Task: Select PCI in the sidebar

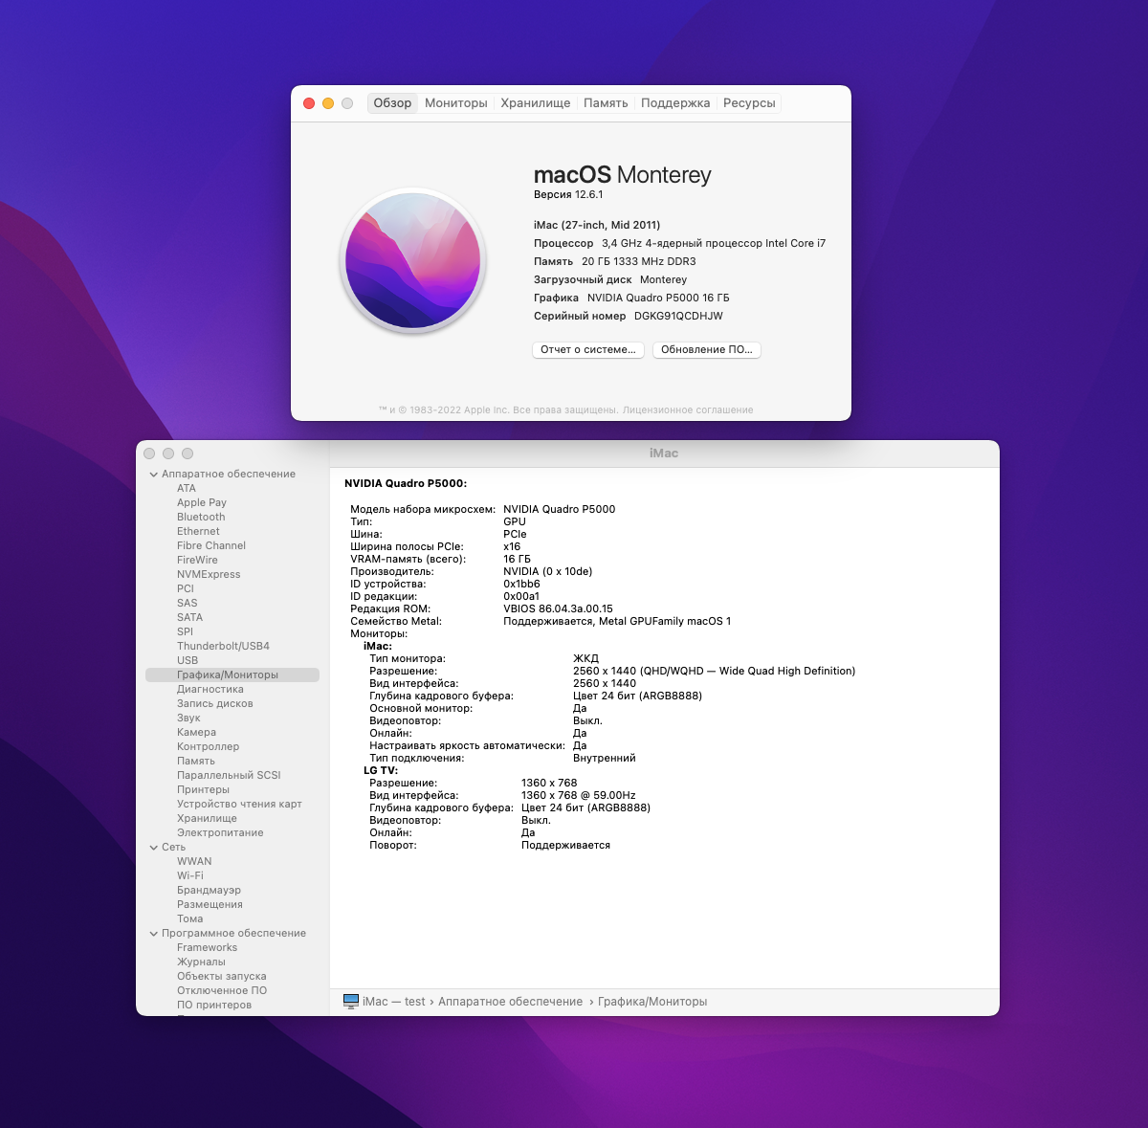Action: (x=186, y=589)
